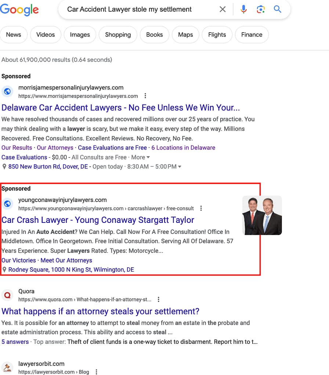Expand opening hours dropdown arrow
The image size is (329, 375).
180,167
